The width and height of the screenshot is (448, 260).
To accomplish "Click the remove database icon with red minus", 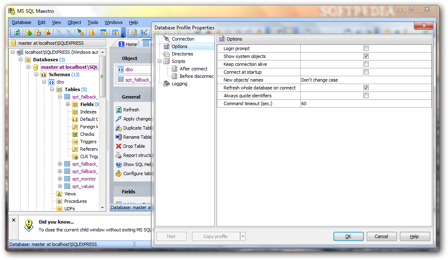I will click(48, 32).
